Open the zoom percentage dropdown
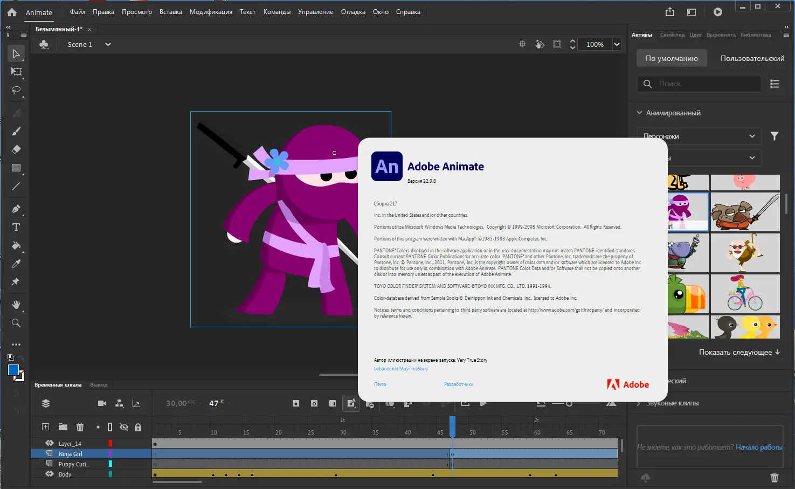The image size is (795, 489). click(617, 45)
